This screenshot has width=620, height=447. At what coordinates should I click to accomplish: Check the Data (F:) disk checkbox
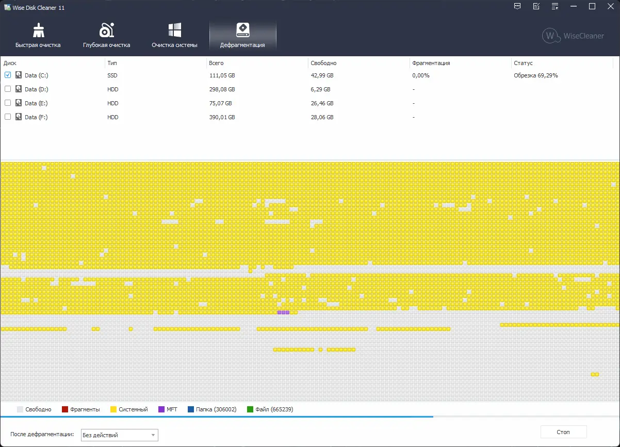8,117
